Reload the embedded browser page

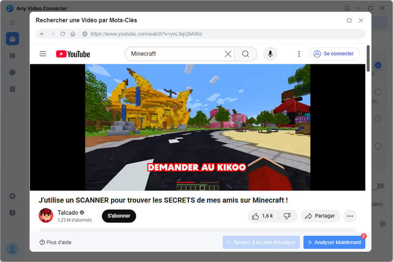pyautogui.click(x=62, y=34)
